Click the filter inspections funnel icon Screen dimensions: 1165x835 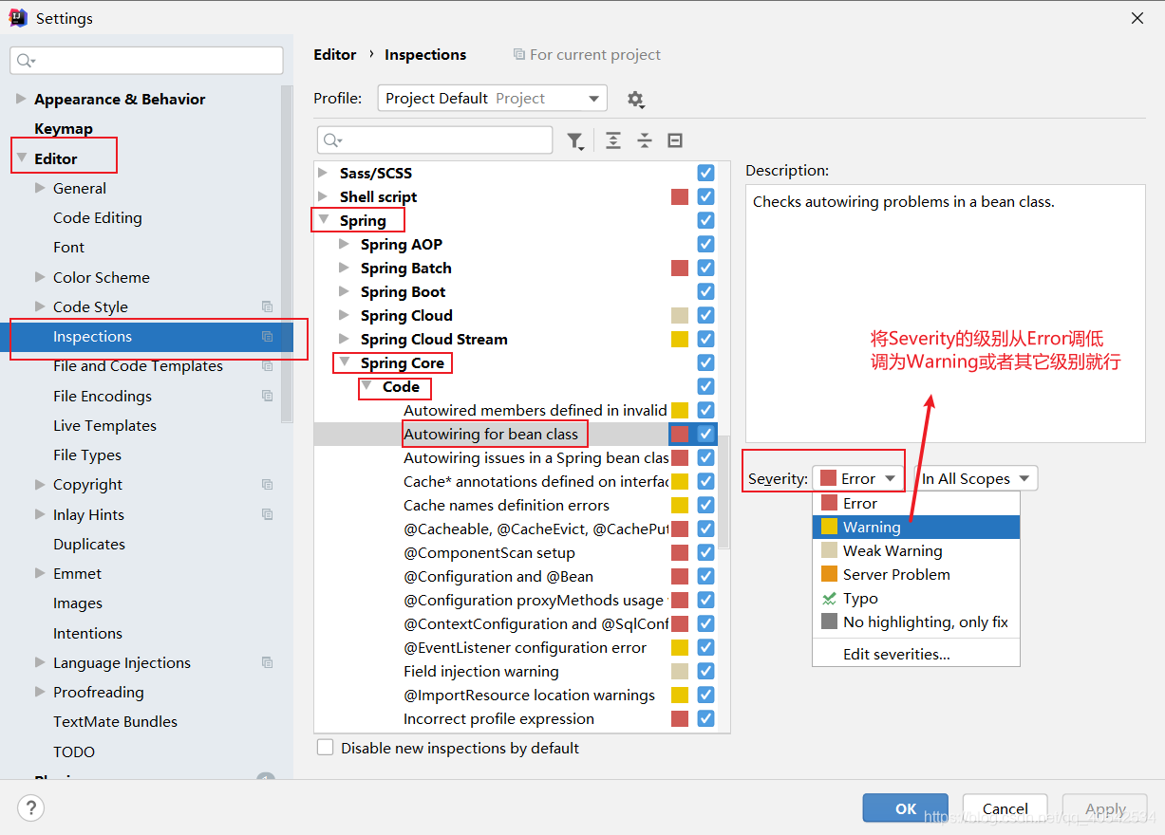tap(574, 140)
